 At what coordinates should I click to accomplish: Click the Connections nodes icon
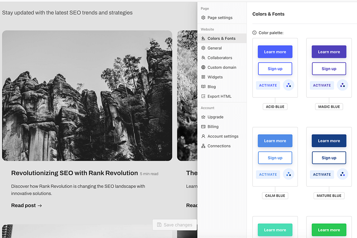(x=203, y=146)
